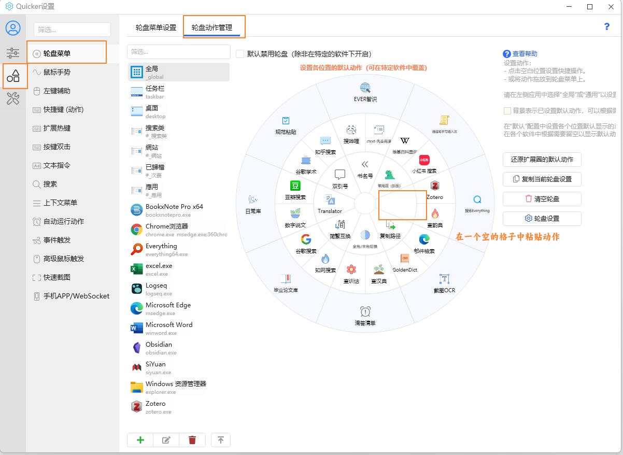Select the 谷歌搜索 Google action
This screenshot has height=455, width=623.
coord(306,244)
